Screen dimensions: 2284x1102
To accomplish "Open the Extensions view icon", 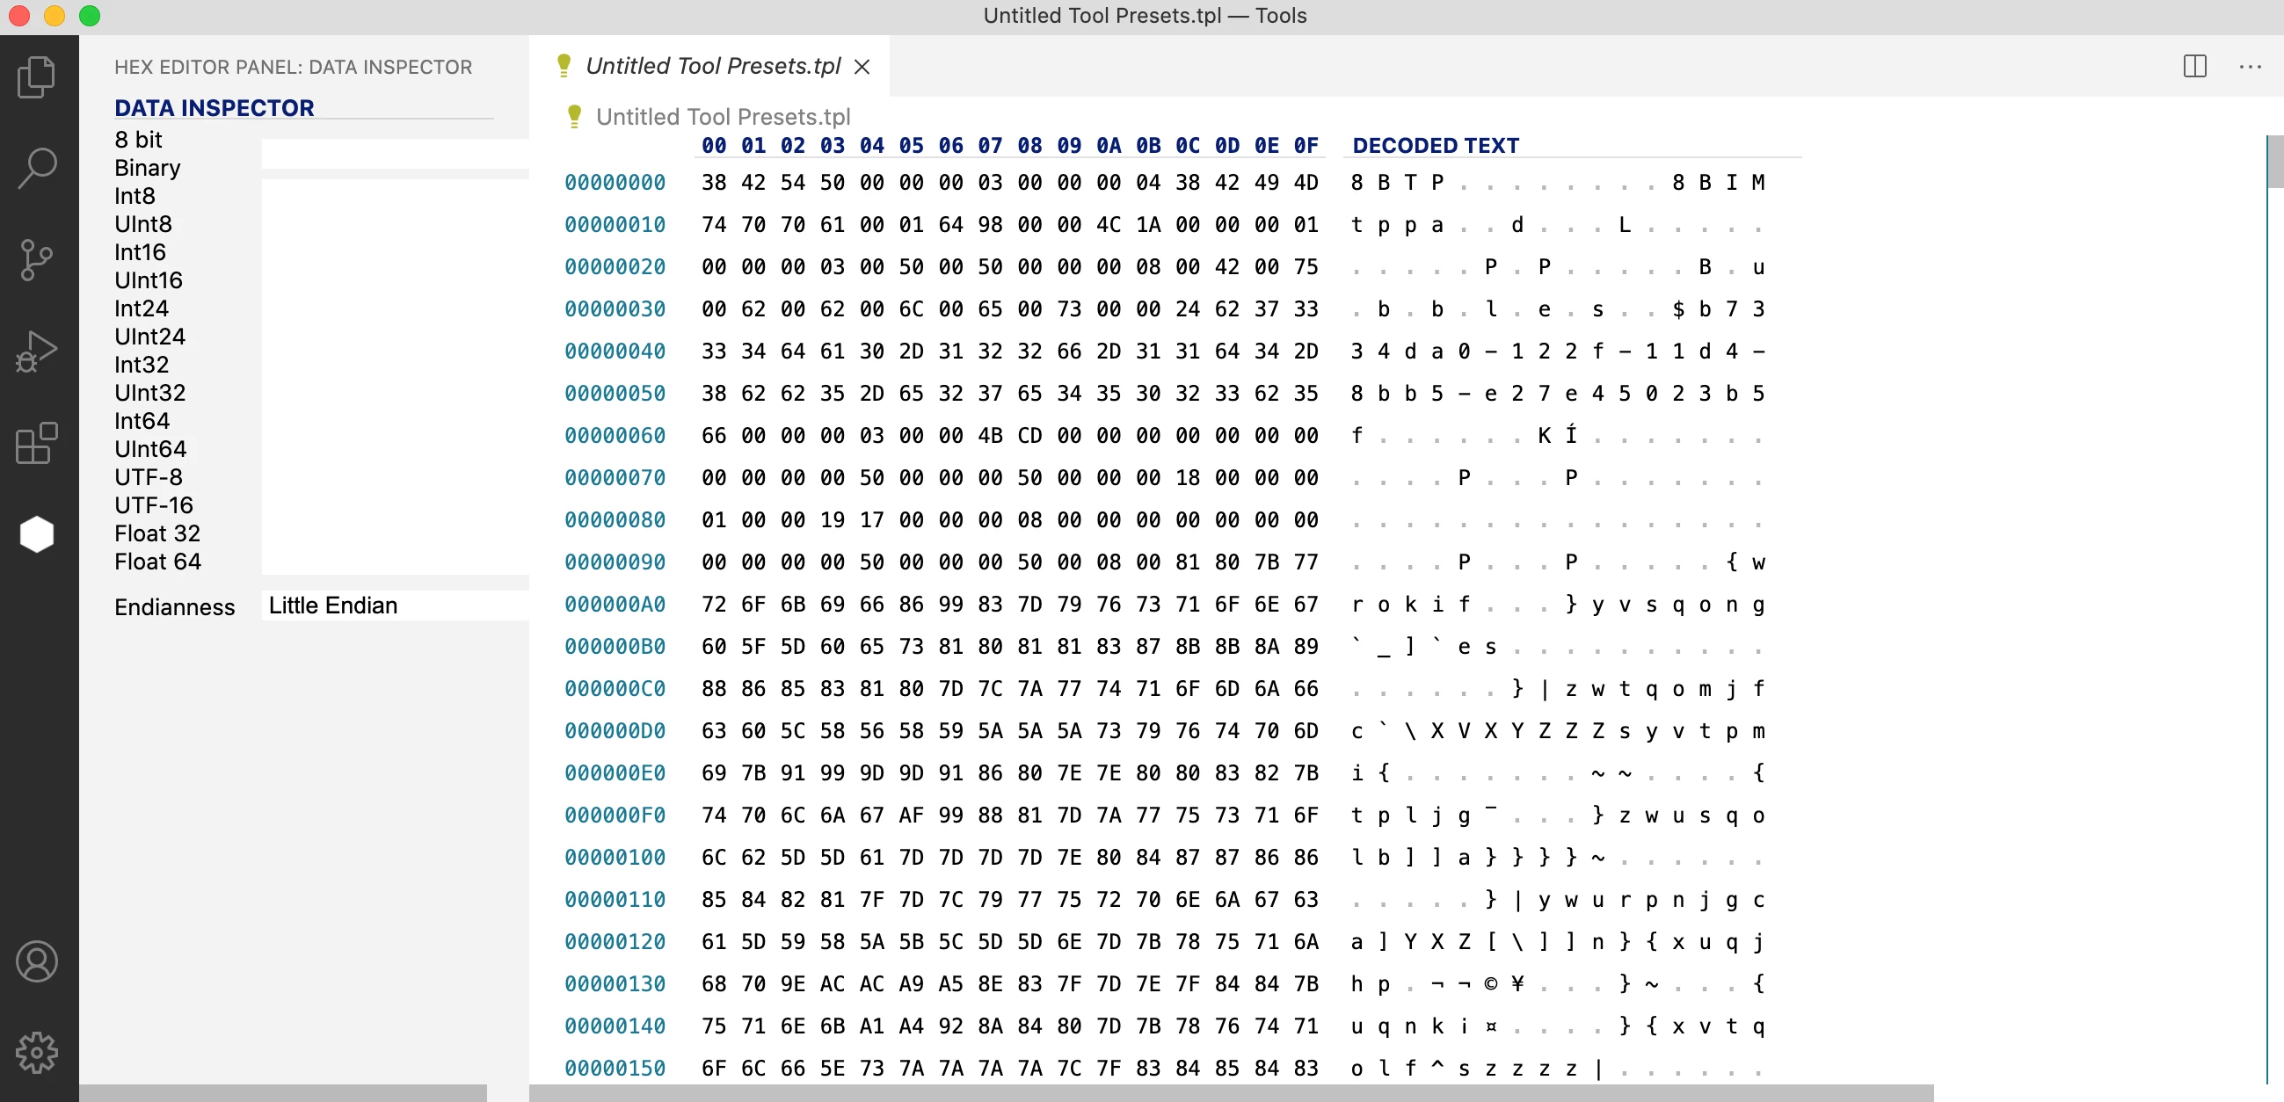I will [36, 443].
